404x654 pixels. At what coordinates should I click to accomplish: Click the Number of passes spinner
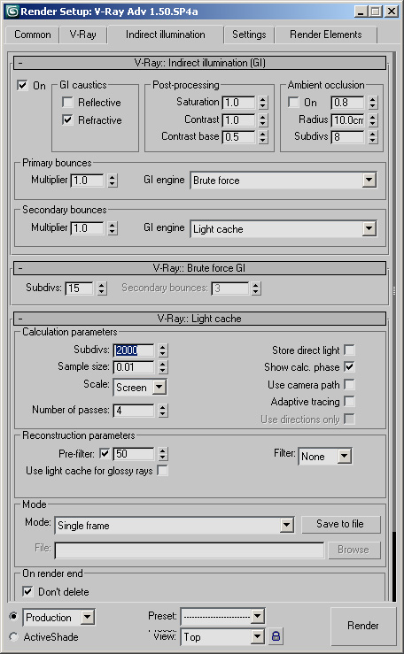point(163,411)
